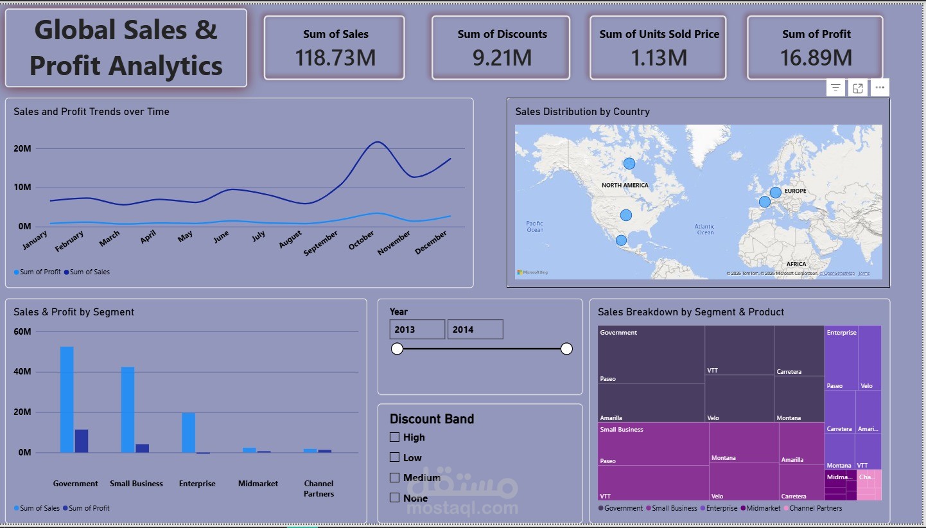The image size is (926, 528).
Task: Select the Government Velo treemap tile
Action: point(739,398)
